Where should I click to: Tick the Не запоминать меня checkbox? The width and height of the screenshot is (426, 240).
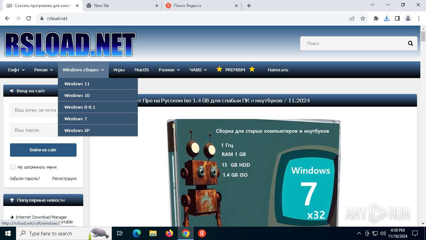click(13, 167)
